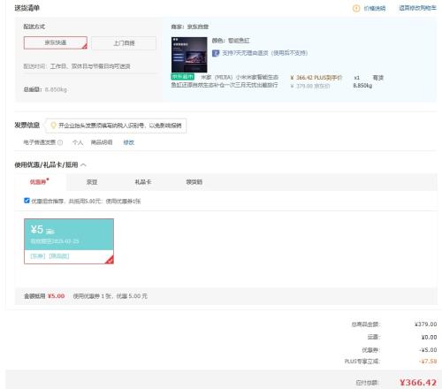Toggle the ¥5 teal coupon card
Image resolution: width=442 pixels, height=389 pixels.
[69, 241]
